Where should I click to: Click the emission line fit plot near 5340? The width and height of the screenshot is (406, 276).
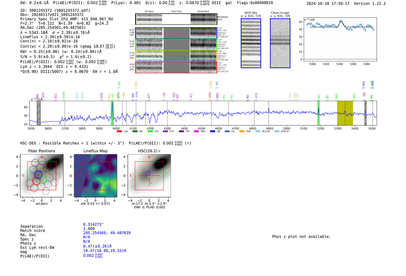(x=340, y=39)
